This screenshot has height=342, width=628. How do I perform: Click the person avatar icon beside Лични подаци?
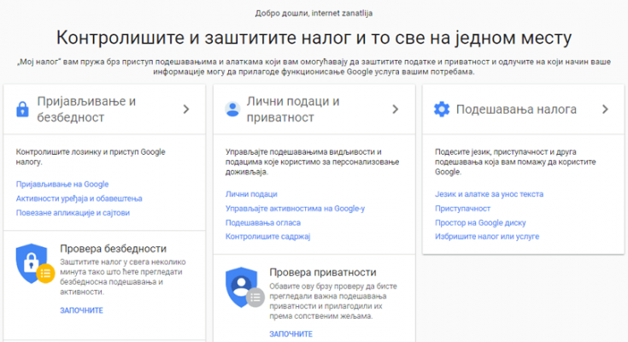click(232, 109)
